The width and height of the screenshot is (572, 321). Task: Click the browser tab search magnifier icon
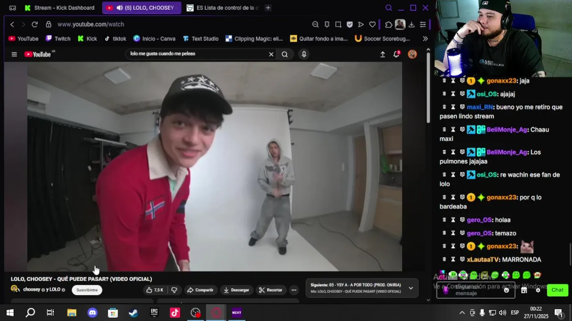tap(388, 8)
